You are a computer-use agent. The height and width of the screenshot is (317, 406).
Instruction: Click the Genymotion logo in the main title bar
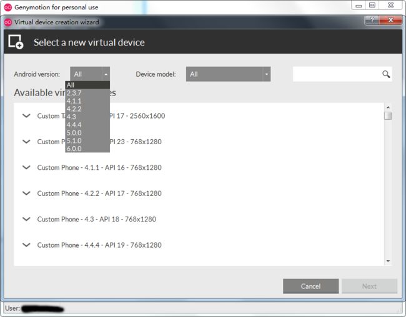click(8, 7)
